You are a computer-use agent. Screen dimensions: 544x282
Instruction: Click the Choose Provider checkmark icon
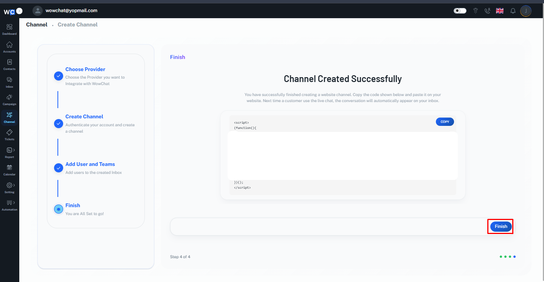(x=59, y=76)
